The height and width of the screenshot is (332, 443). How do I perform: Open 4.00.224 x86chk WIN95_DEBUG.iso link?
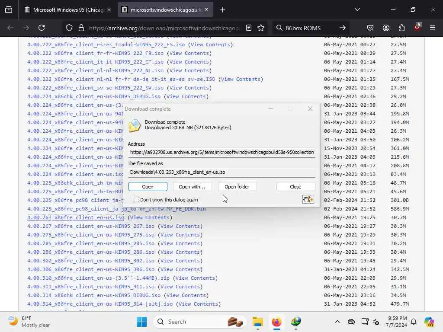click(x=94, y=96)
